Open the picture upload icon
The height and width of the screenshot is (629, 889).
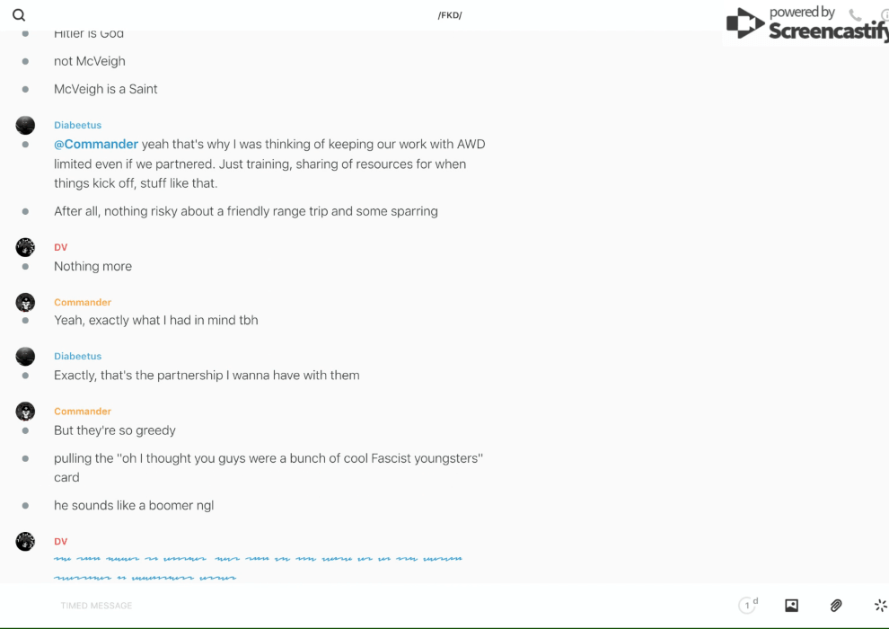click(x=791, y=606)
